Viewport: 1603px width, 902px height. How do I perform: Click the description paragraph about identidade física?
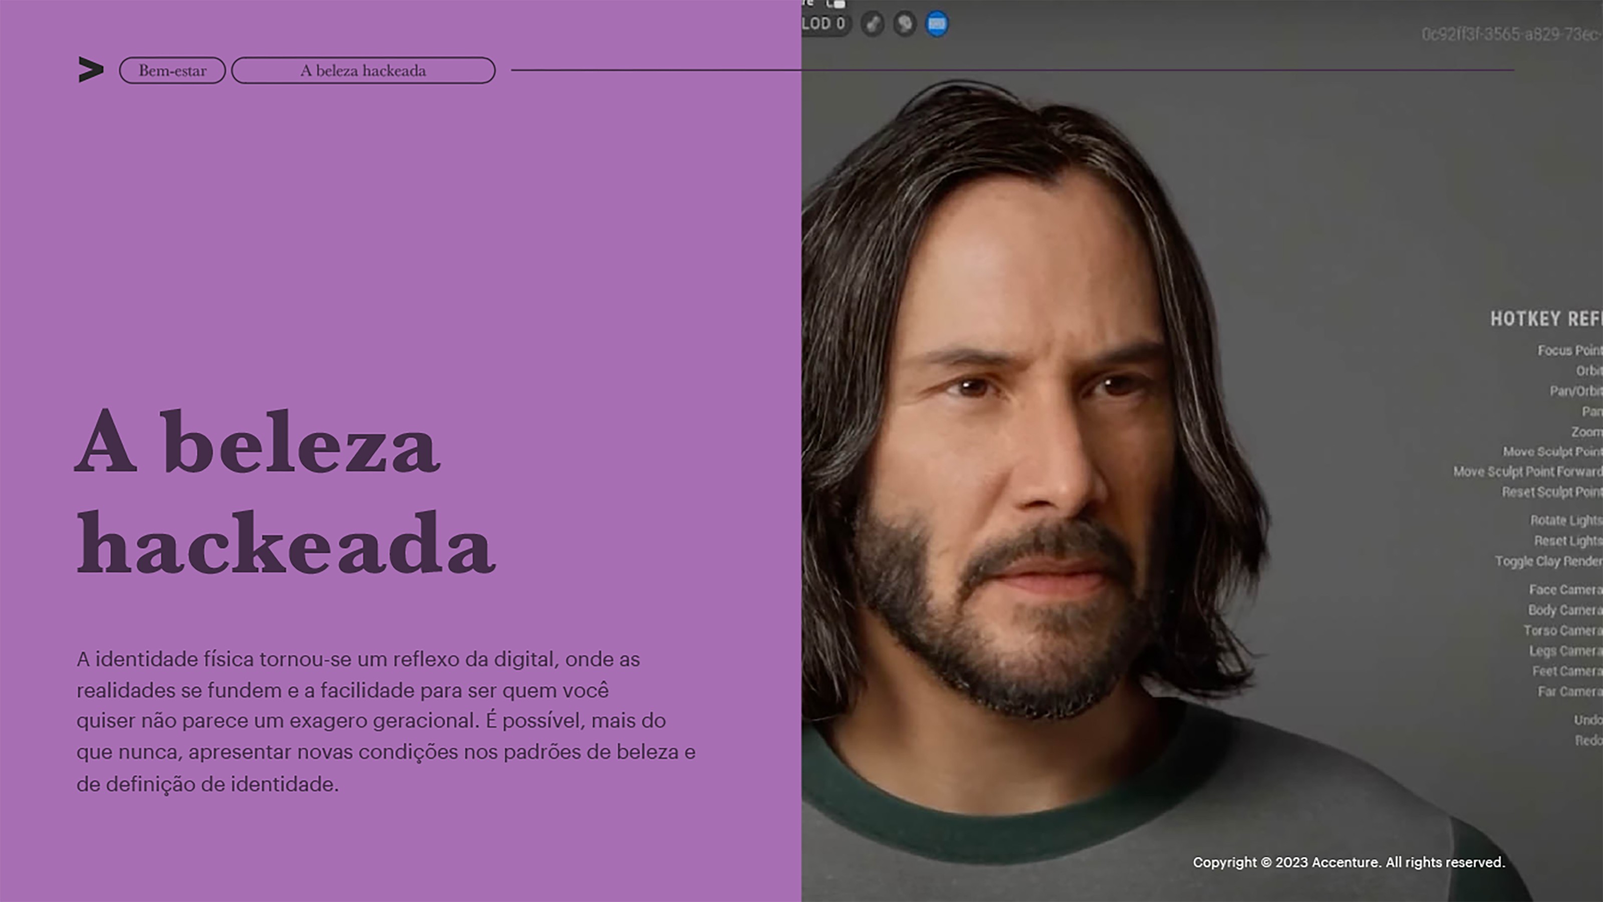(386, 721)
